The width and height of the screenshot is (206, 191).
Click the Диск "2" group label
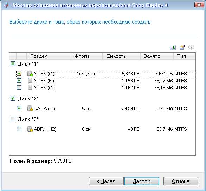point(28,98)
